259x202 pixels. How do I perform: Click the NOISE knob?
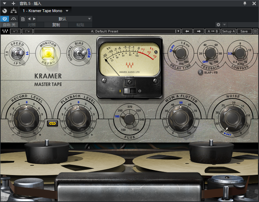click(x=233, y=118)
